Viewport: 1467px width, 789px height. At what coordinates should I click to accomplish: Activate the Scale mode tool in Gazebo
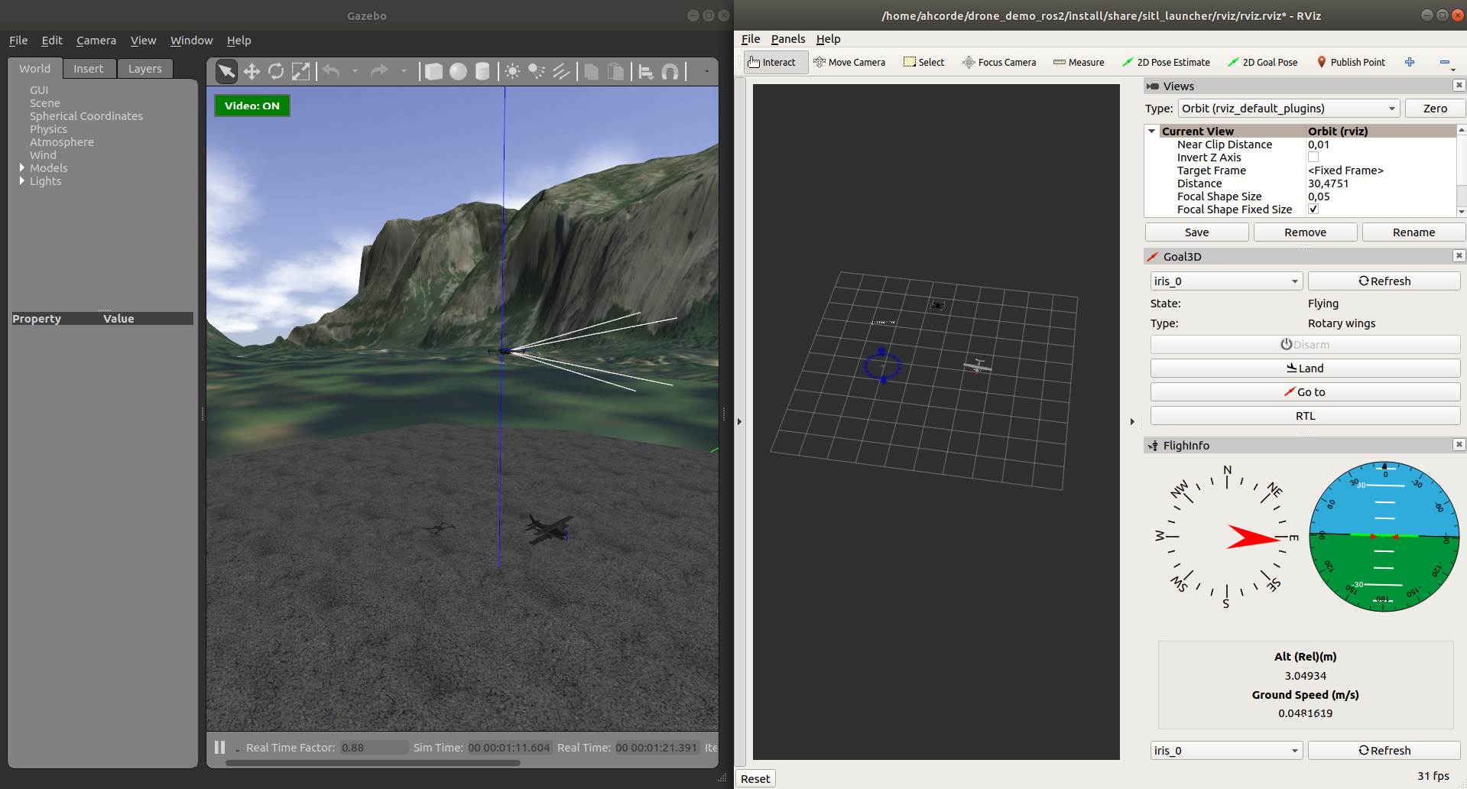pyautogui.click(x=301, y=71)
